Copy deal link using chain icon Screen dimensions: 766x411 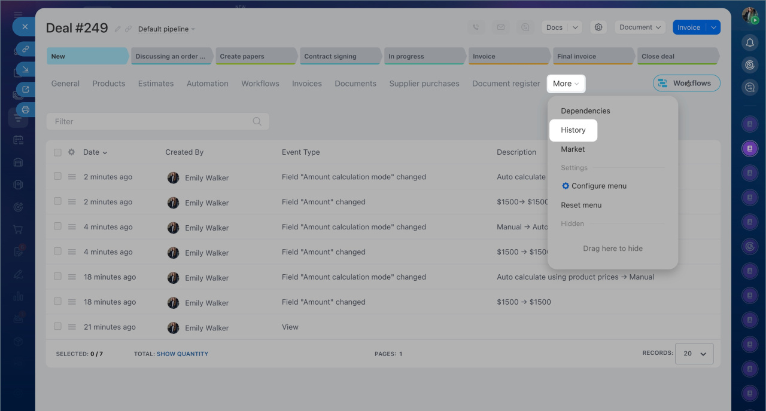point(128,29)
